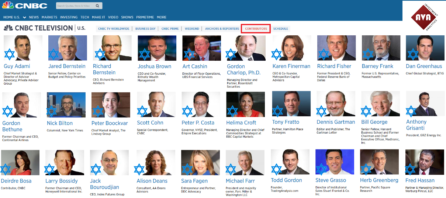The width and height of the screenshot is (446, 198).
Task: Open the VIDEO menu
Action: (x=113, y=17)
